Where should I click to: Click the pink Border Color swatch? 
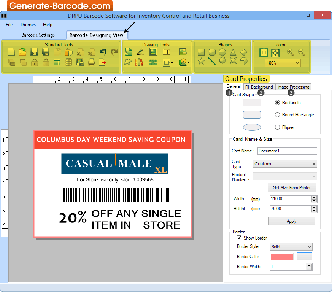281,256
